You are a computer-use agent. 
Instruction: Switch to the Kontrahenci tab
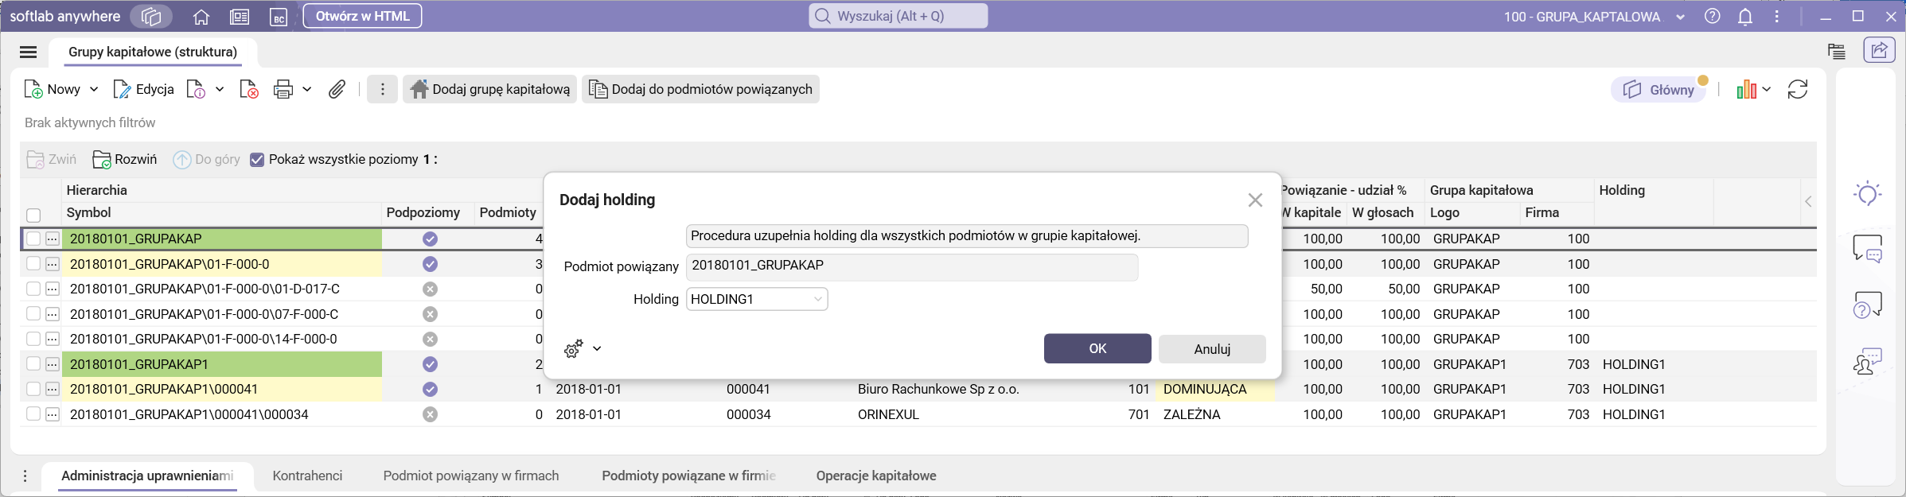[307, 476]
